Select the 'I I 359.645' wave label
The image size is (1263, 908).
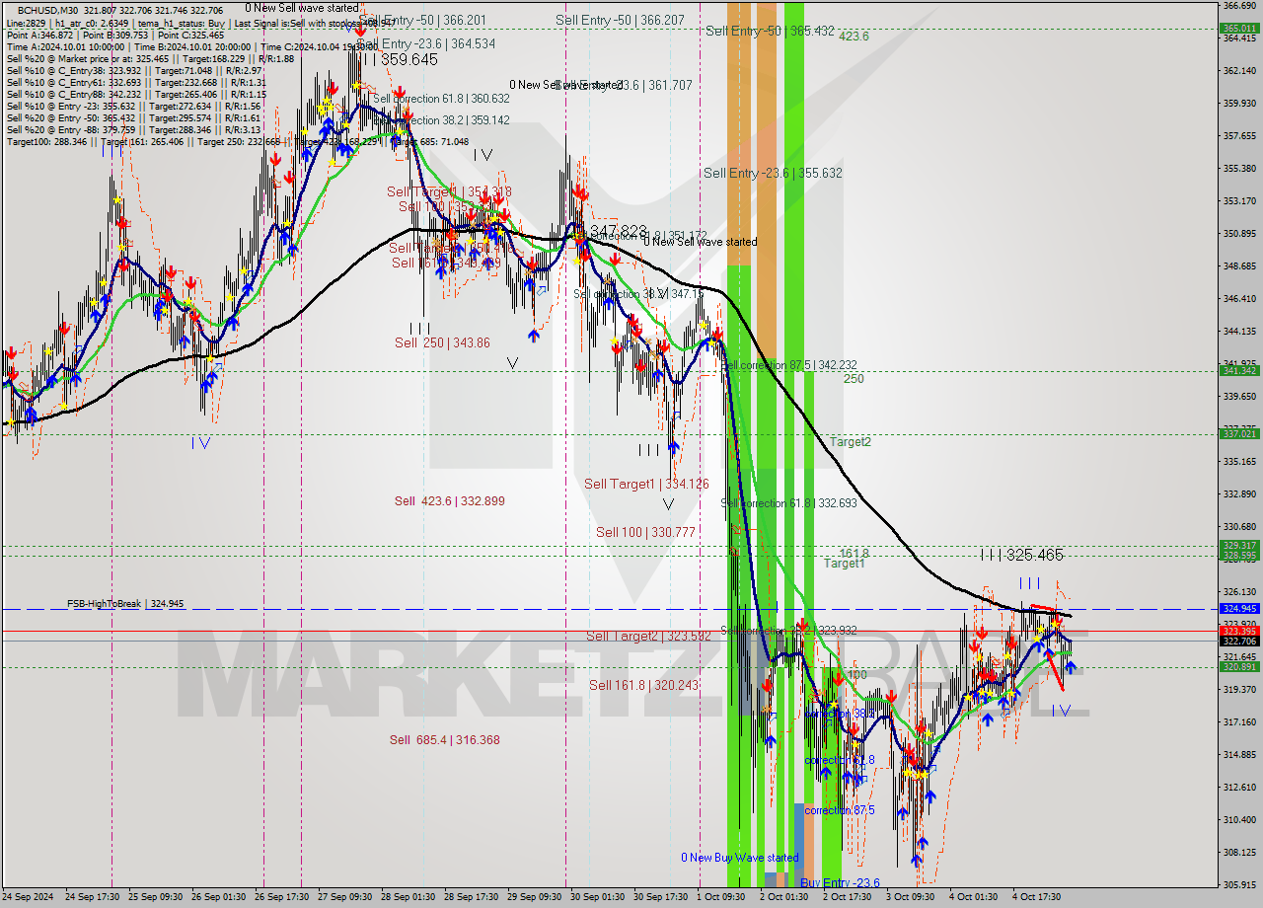399,60
